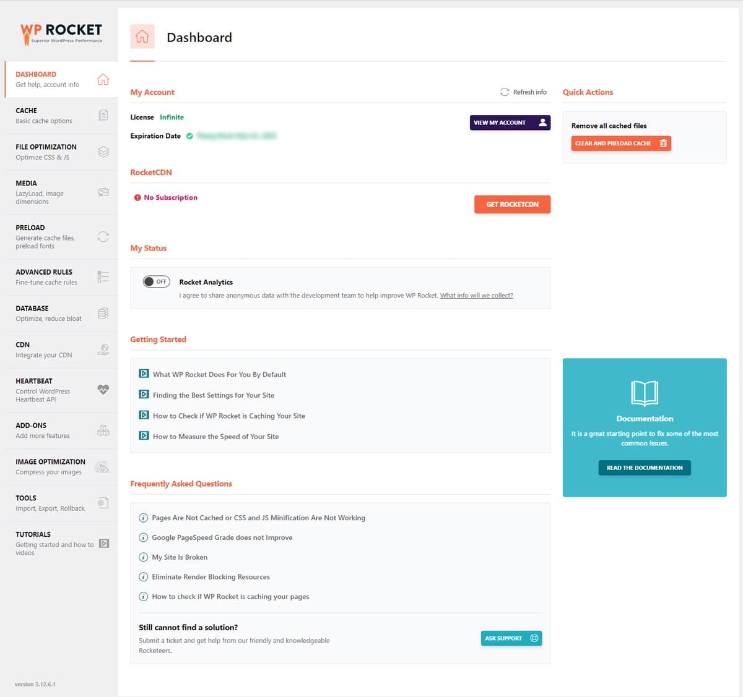Open the 'My Site Is Broken' FAQ
The image size is (743, 697).
[180, 557]
